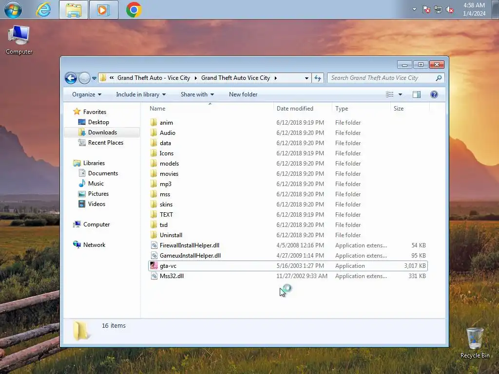Expand breadcrumb arrow after Grand Theft Auto Vice City
499x374 pixels.
276,78
